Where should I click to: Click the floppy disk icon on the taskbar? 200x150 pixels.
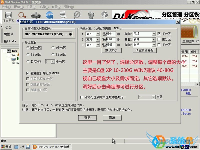[28, 147]
